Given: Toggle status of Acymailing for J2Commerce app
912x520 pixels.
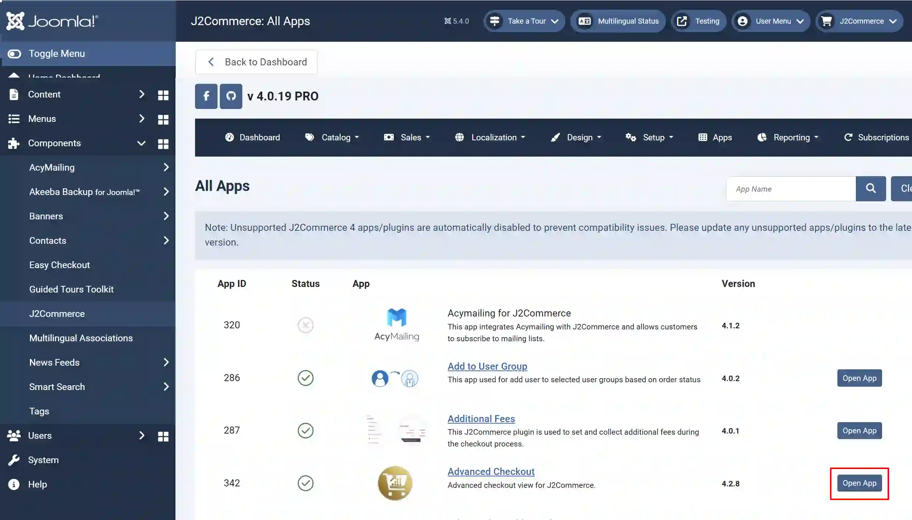Looking at the screenshot, I should tap(305, 325).
